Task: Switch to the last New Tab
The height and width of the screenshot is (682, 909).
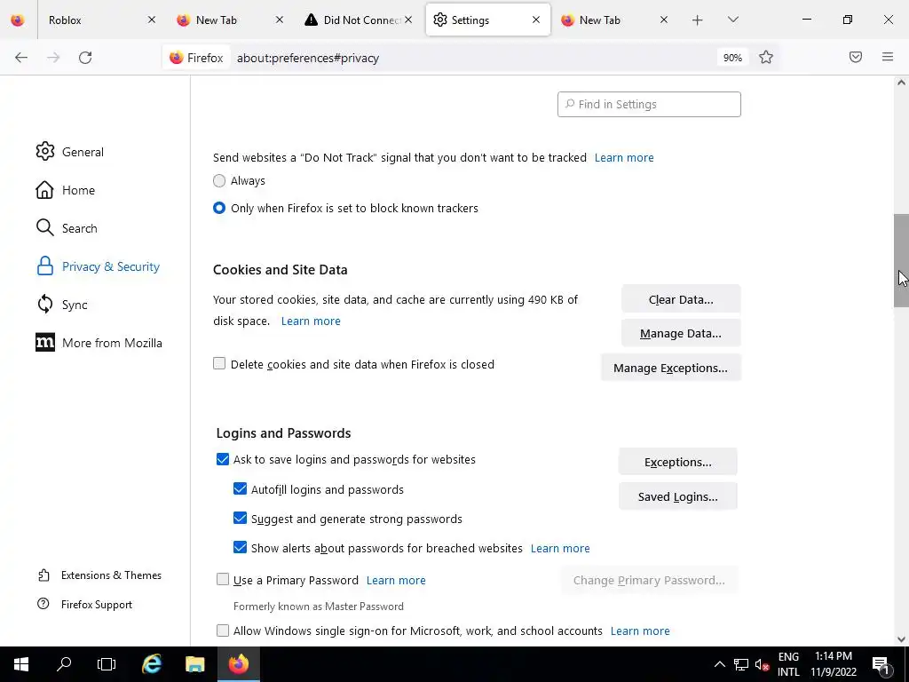Action: pos(614,20)
